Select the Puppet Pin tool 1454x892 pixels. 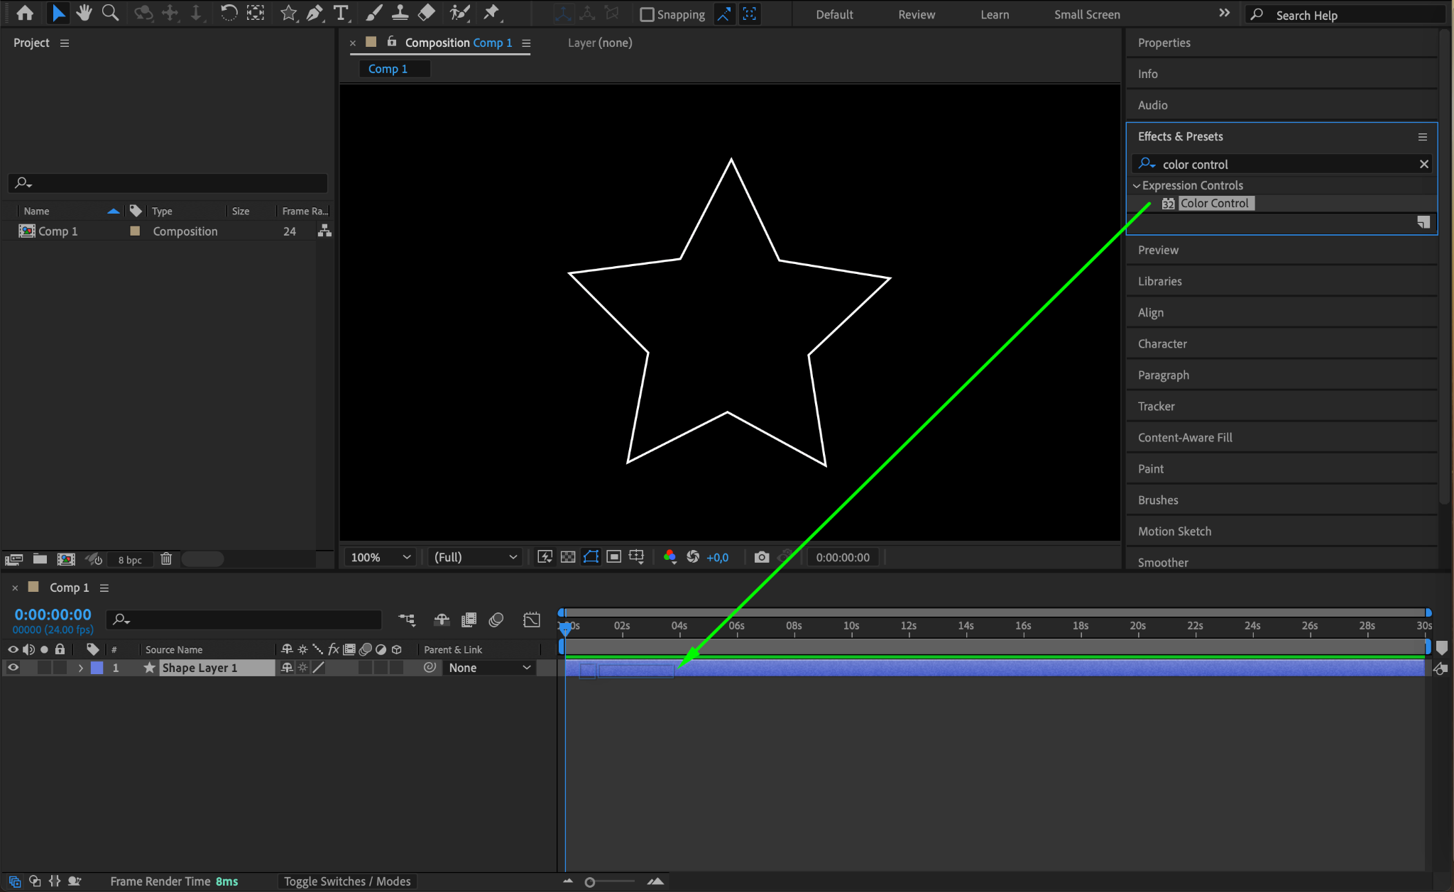(491, 13)
